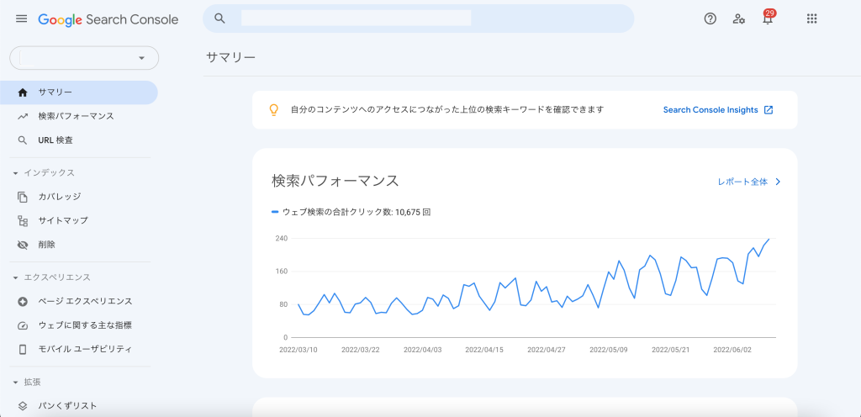
Task: Click the 2022/03/10 date axis label
Action: [298, 350]
